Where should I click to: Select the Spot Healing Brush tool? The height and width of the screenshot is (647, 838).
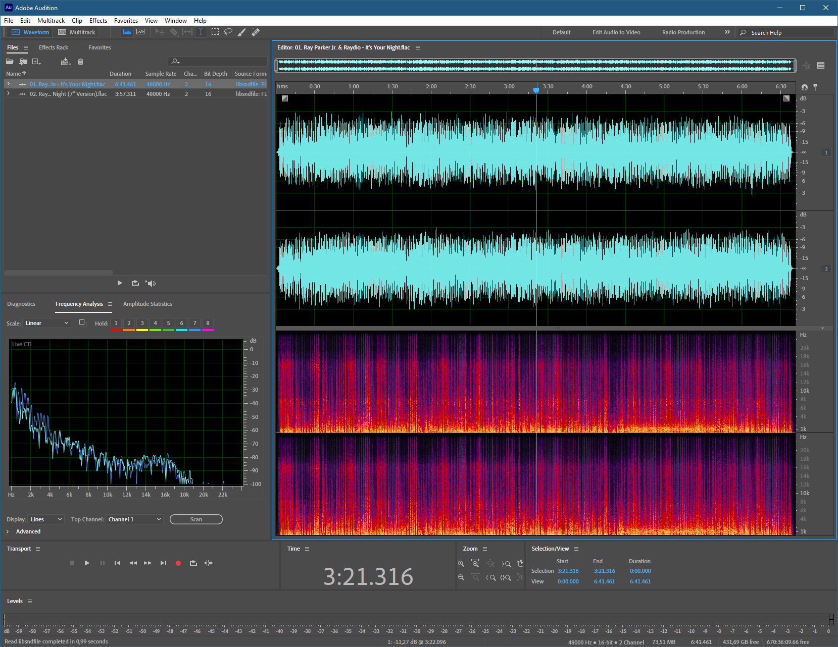click(256, 32)
